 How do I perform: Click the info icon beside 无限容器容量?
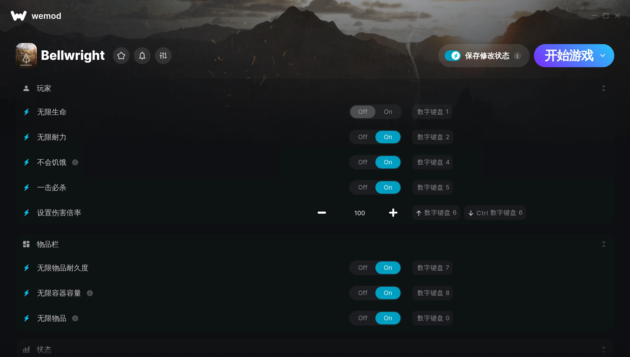coord(90,293)
